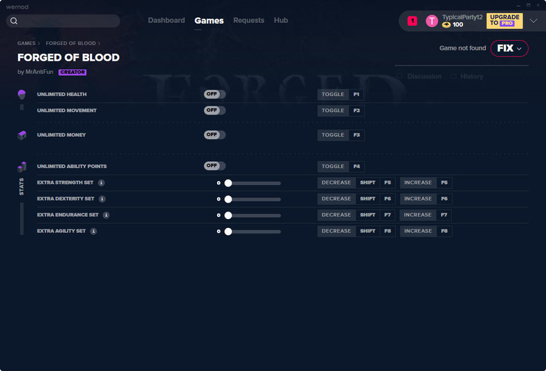The width and height of the screenshot is (546, 371).
Task: Click TOGGLE hotkey for Unlimited Money
Action: coord(333,135)
